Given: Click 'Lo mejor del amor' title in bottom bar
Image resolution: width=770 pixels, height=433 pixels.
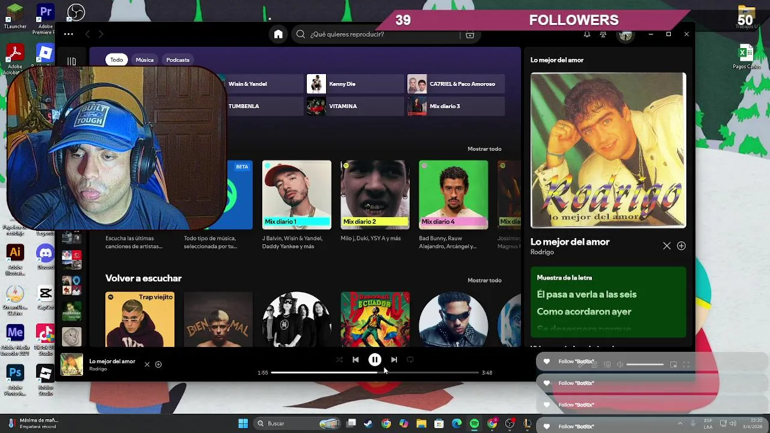Looking at the screenshot, I should (112, 361).
